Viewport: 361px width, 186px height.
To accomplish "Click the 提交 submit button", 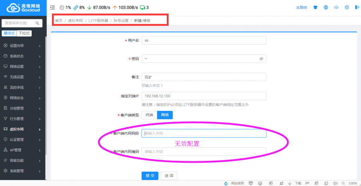I will pos(150,176).
